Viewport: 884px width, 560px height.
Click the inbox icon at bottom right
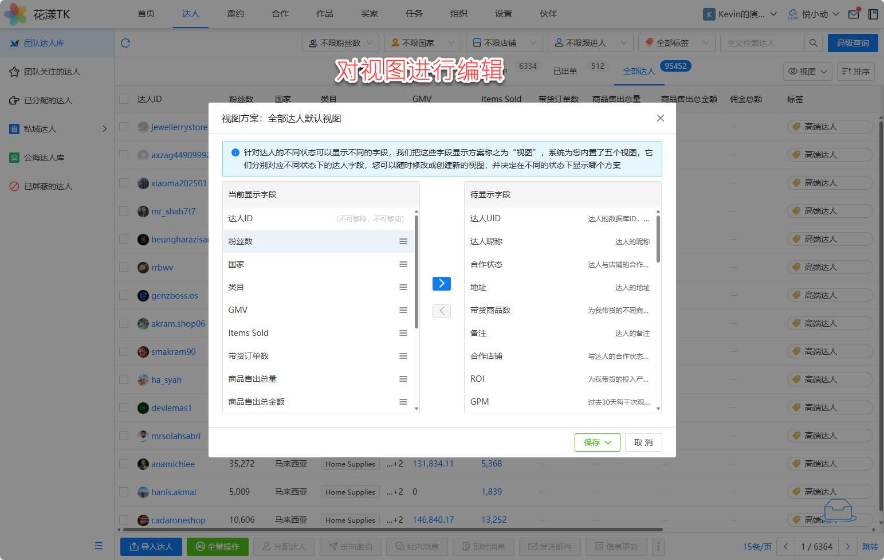pyautogui.click(x=838, y=510)
